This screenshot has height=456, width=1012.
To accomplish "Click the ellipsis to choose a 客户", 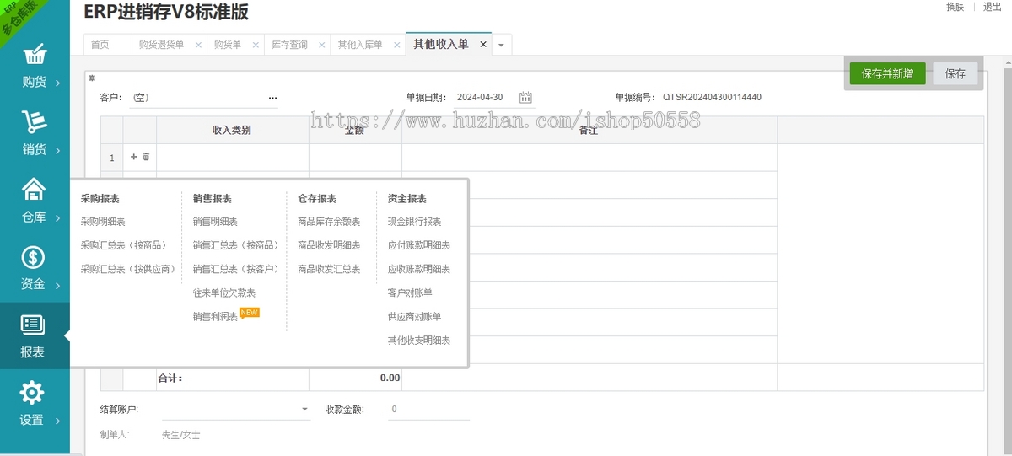I will [272, 98].
